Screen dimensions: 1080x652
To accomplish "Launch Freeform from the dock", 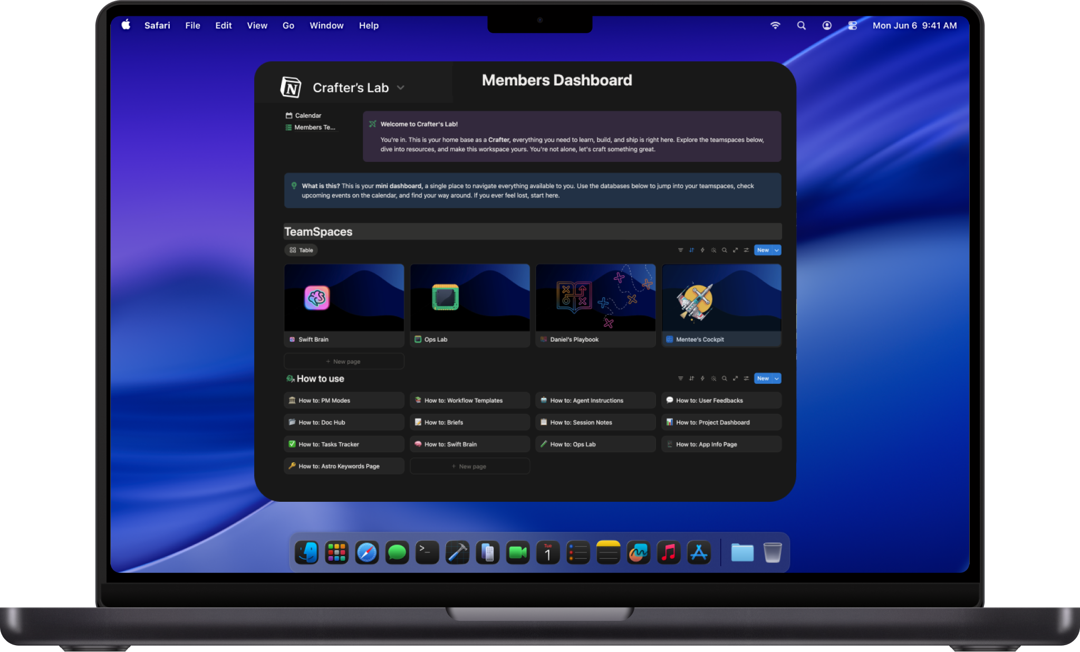I will point(639,552).
